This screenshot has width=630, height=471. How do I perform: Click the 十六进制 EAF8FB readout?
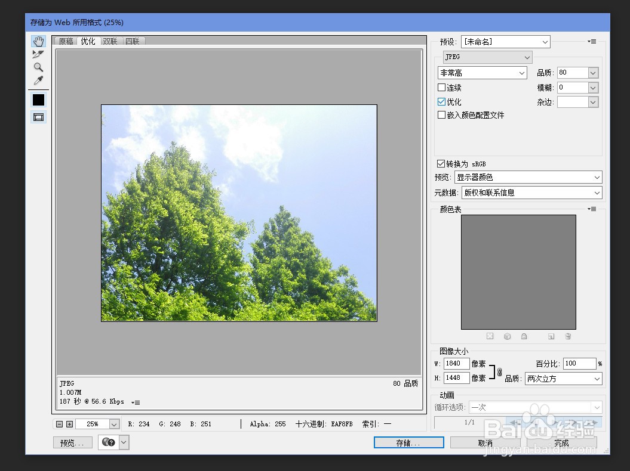(324, 424)
